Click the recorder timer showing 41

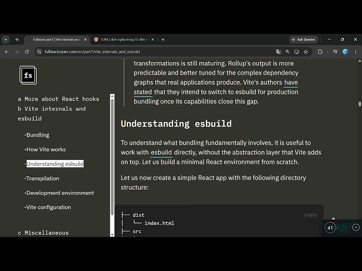point(330,228)
